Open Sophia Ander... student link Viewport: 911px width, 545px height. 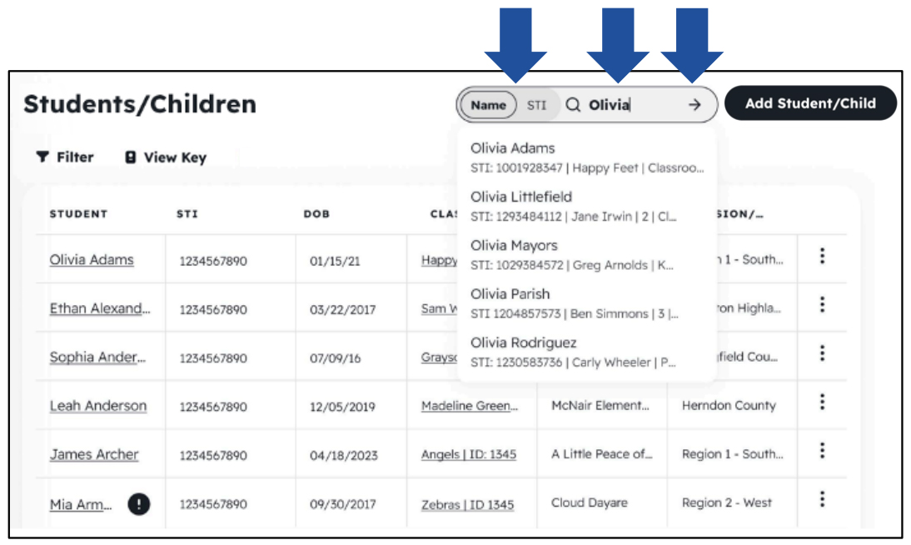pos(97,357)
